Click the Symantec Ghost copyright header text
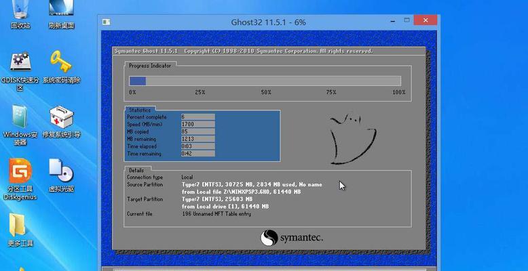The width and height of the screenshot is (528, 271). pyautogui.click(x=244, y=51)
